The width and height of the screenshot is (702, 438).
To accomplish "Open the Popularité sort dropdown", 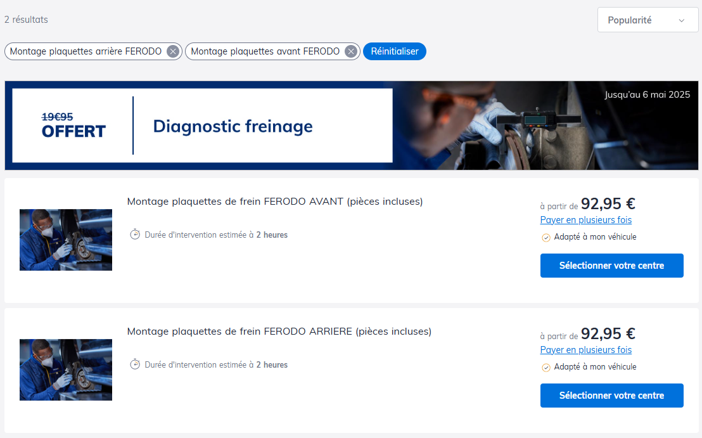I will pyautogui.click(x=648, y=20).
